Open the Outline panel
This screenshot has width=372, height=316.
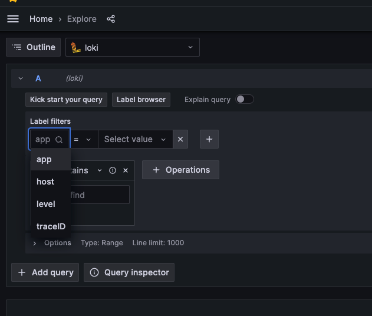click(34, 47)
